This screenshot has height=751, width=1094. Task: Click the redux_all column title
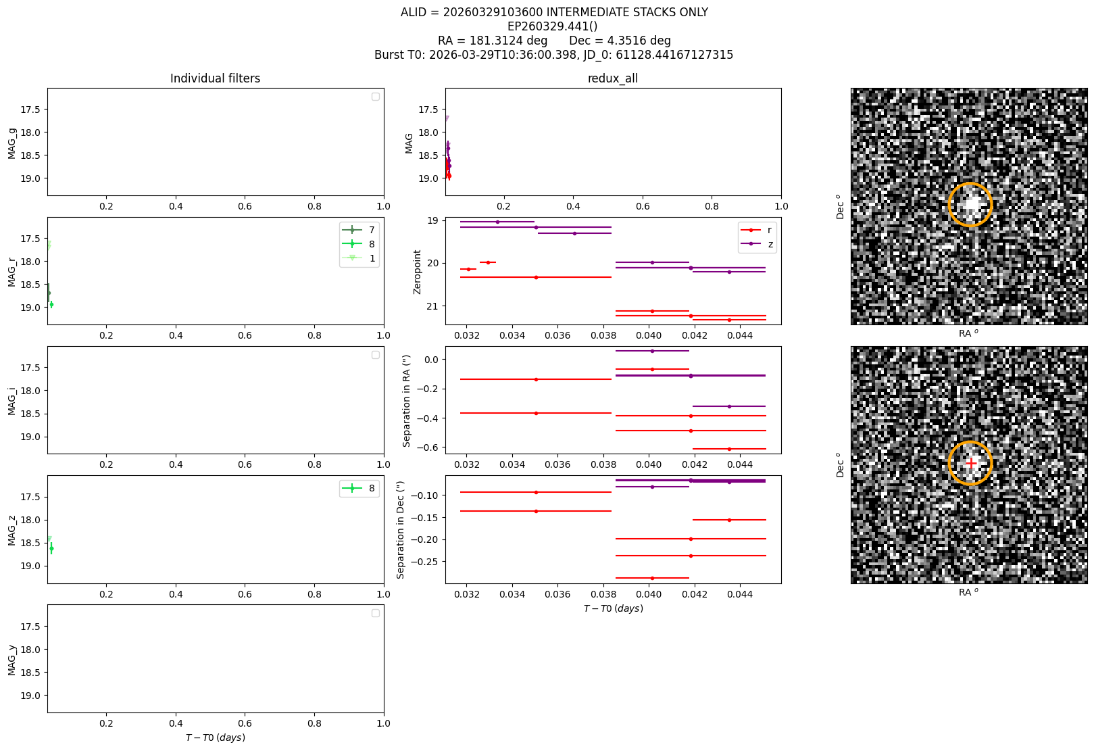pos(613,78)
